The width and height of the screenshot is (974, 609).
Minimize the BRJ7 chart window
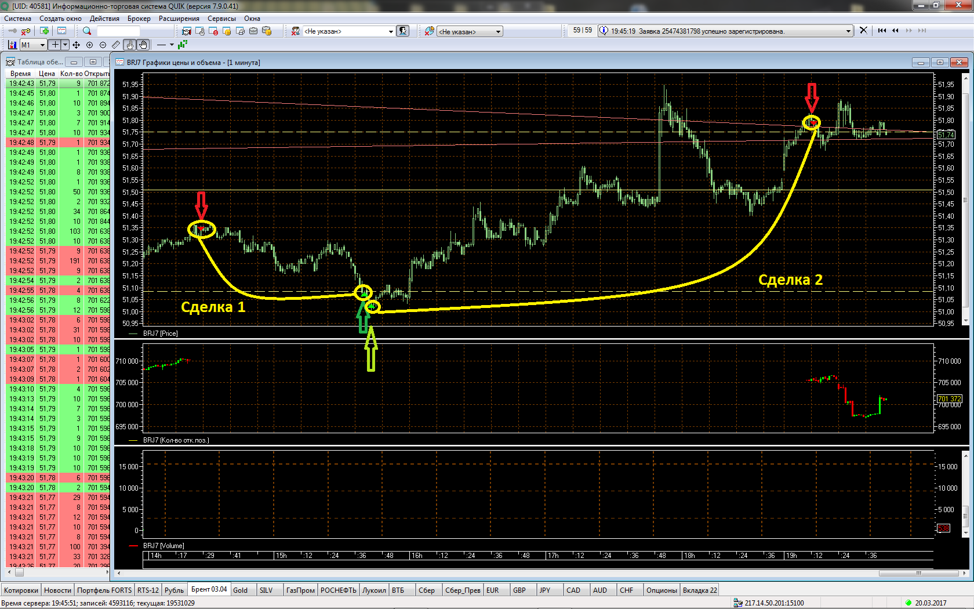pos(920,62)
